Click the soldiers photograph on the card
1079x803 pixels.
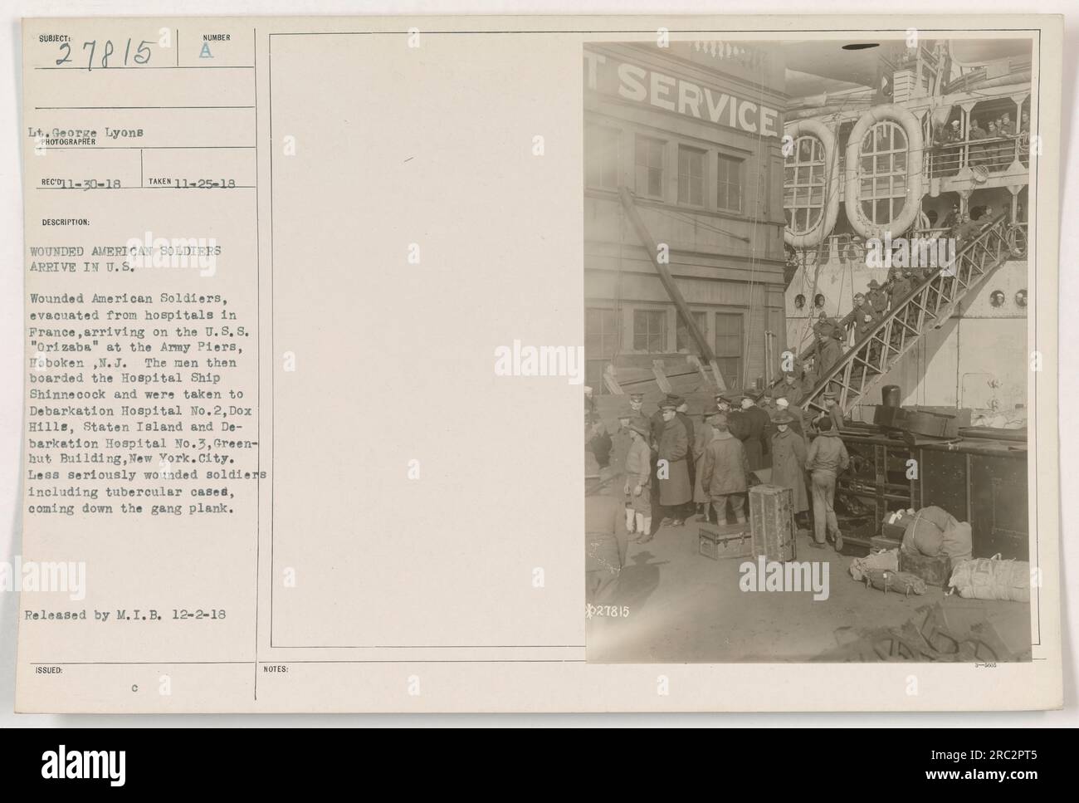click(808, 352)
